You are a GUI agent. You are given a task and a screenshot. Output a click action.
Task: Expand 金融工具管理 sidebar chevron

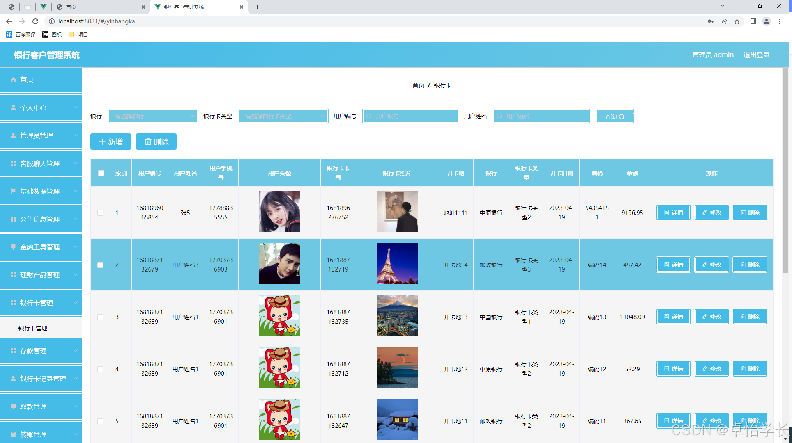[76, 247]
